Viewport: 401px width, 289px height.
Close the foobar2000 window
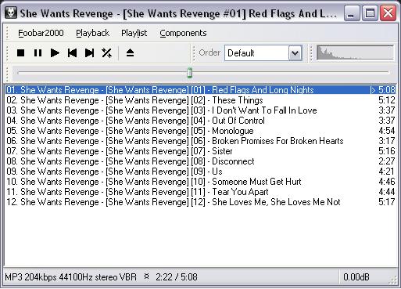[388, 13]
